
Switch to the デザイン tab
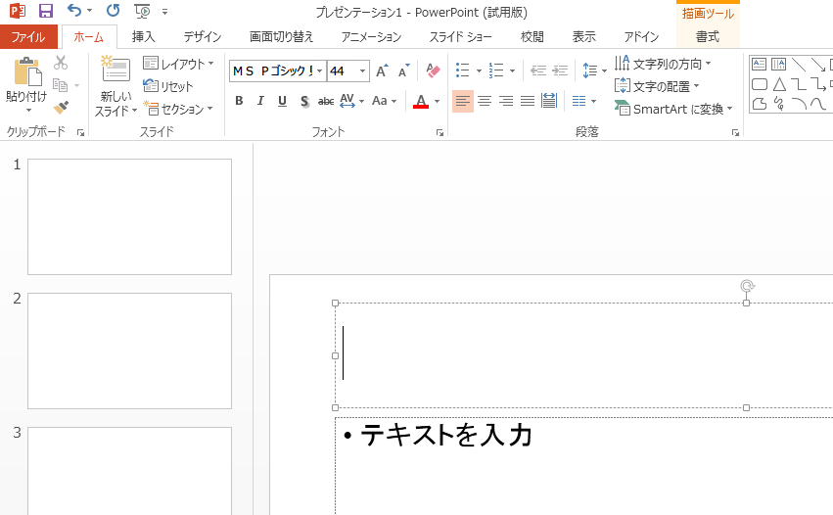pos(202,36)
